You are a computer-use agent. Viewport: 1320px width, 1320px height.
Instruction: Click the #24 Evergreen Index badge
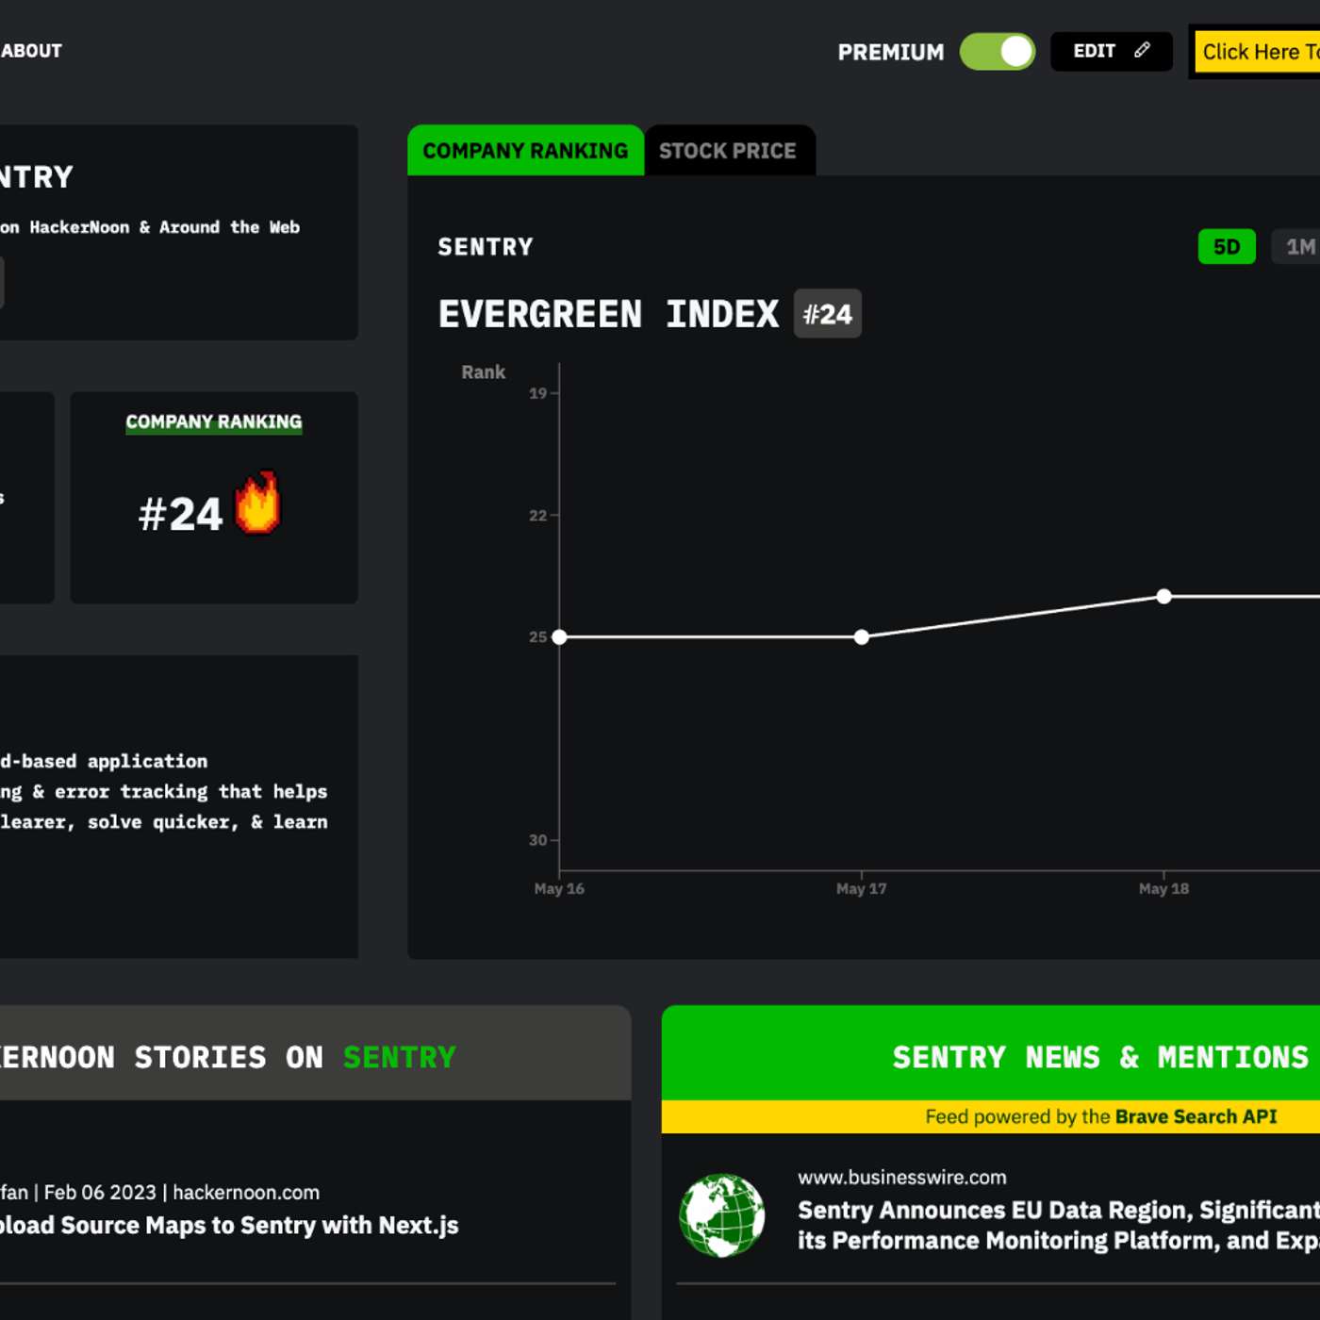point(827,314)
